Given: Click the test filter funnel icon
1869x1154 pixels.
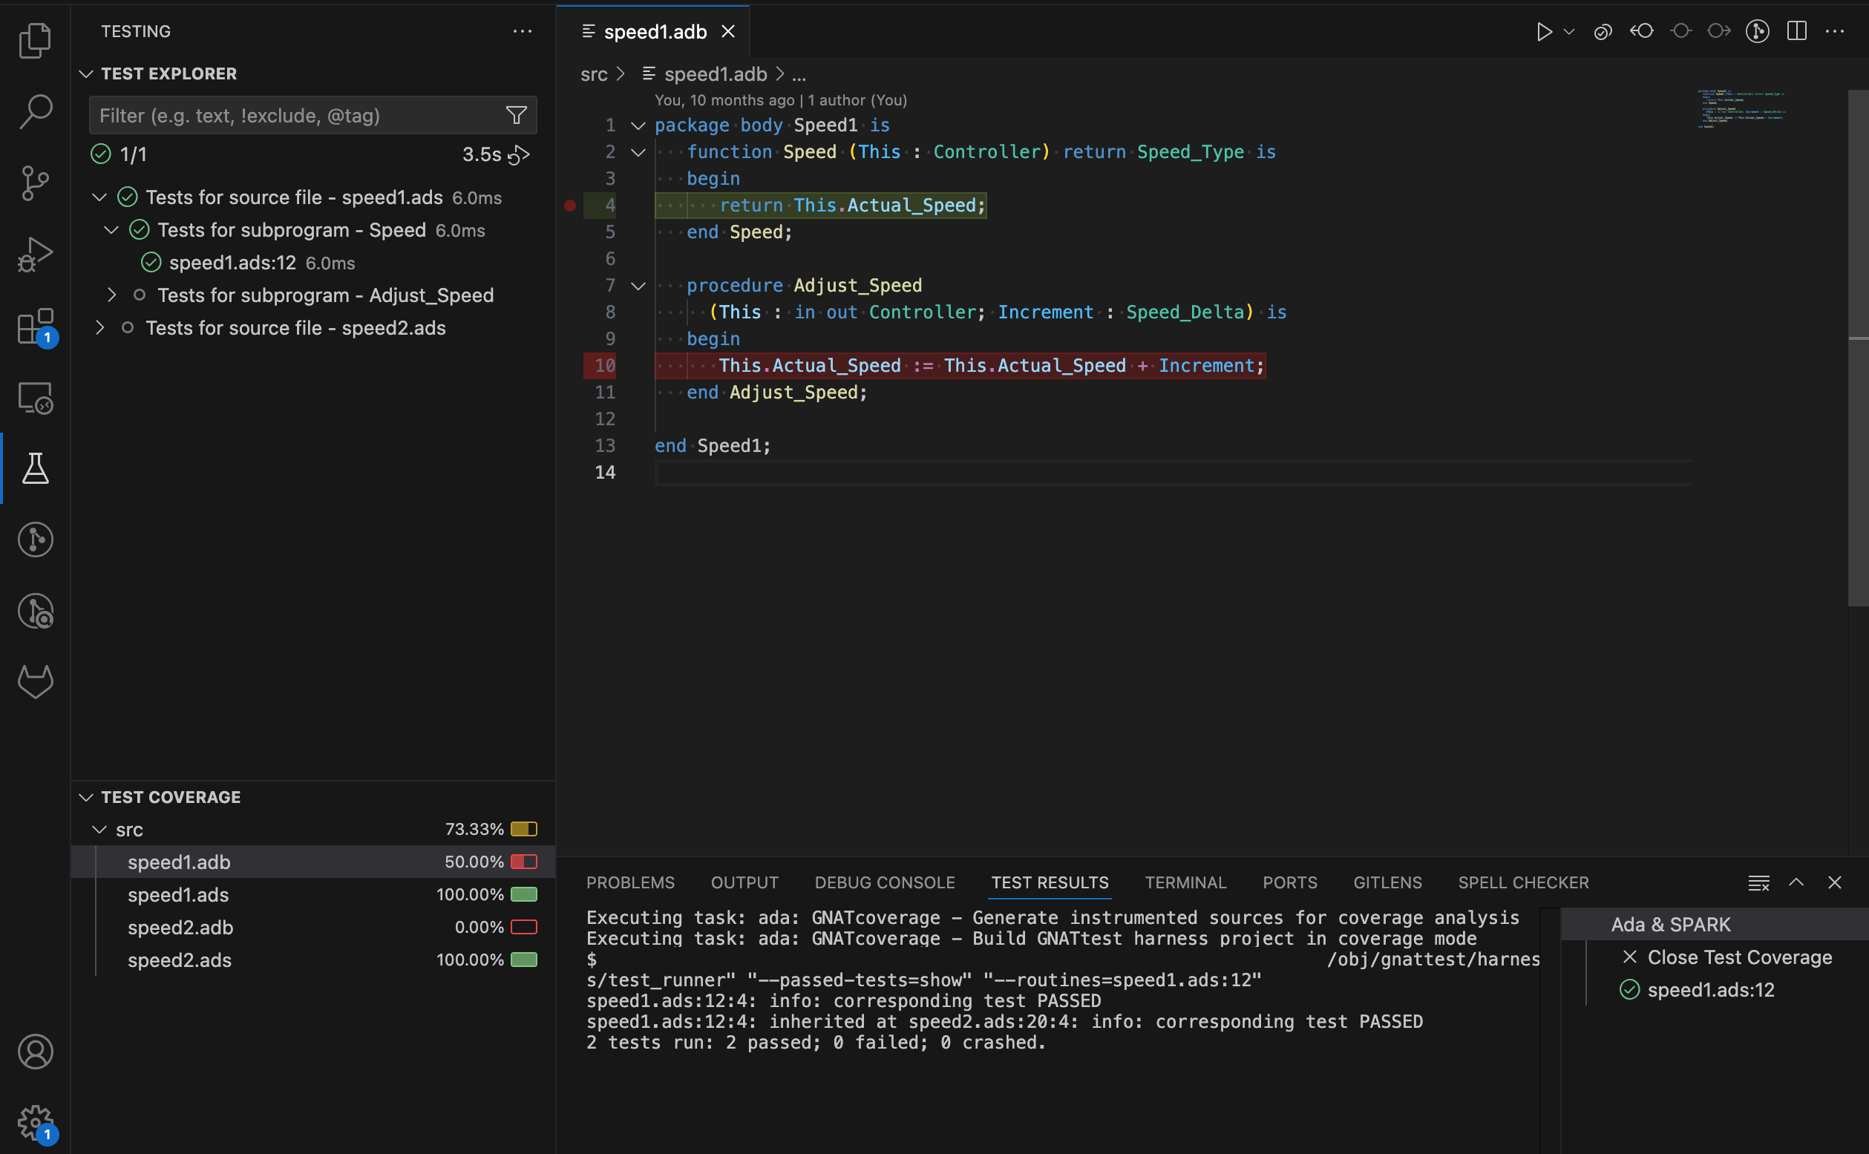Looking at the screenshot, I should click(x=517, y=115).
